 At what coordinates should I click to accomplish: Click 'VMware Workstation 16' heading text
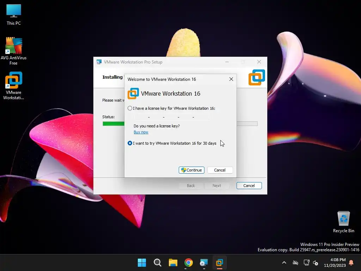(171, 94)
